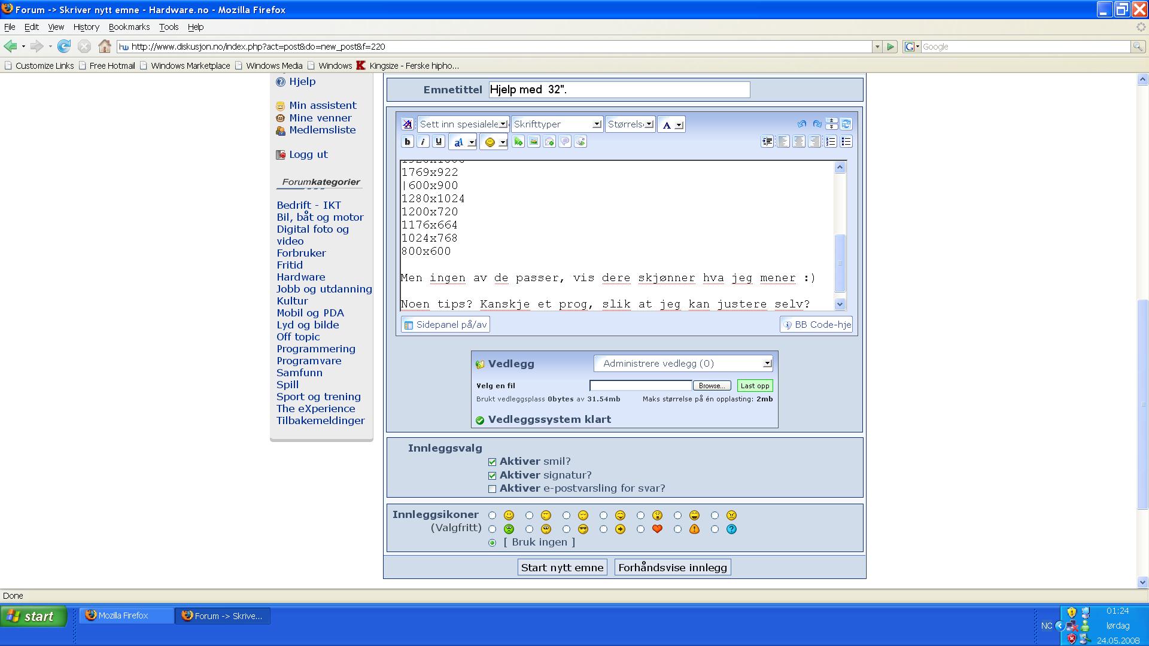Toggle italic text formatting
The height and width of the screenshot is (646, 1149).
click(423, 142)
